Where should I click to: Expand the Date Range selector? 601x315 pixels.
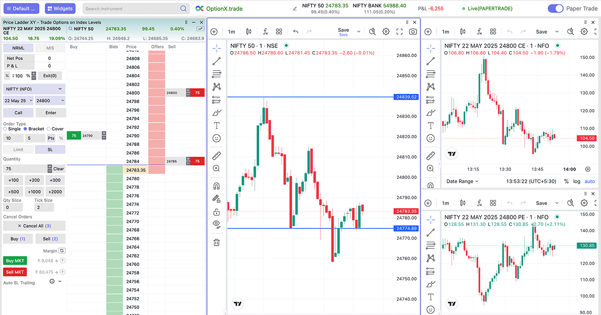(462, 181)
